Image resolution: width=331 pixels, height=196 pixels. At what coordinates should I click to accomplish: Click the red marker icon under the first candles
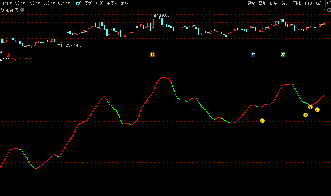pyautogui.click(x=8, y=55)
